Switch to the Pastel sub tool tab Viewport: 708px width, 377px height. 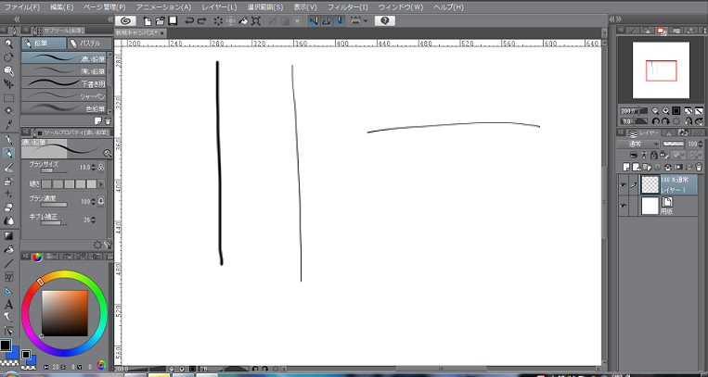point(84,44)
